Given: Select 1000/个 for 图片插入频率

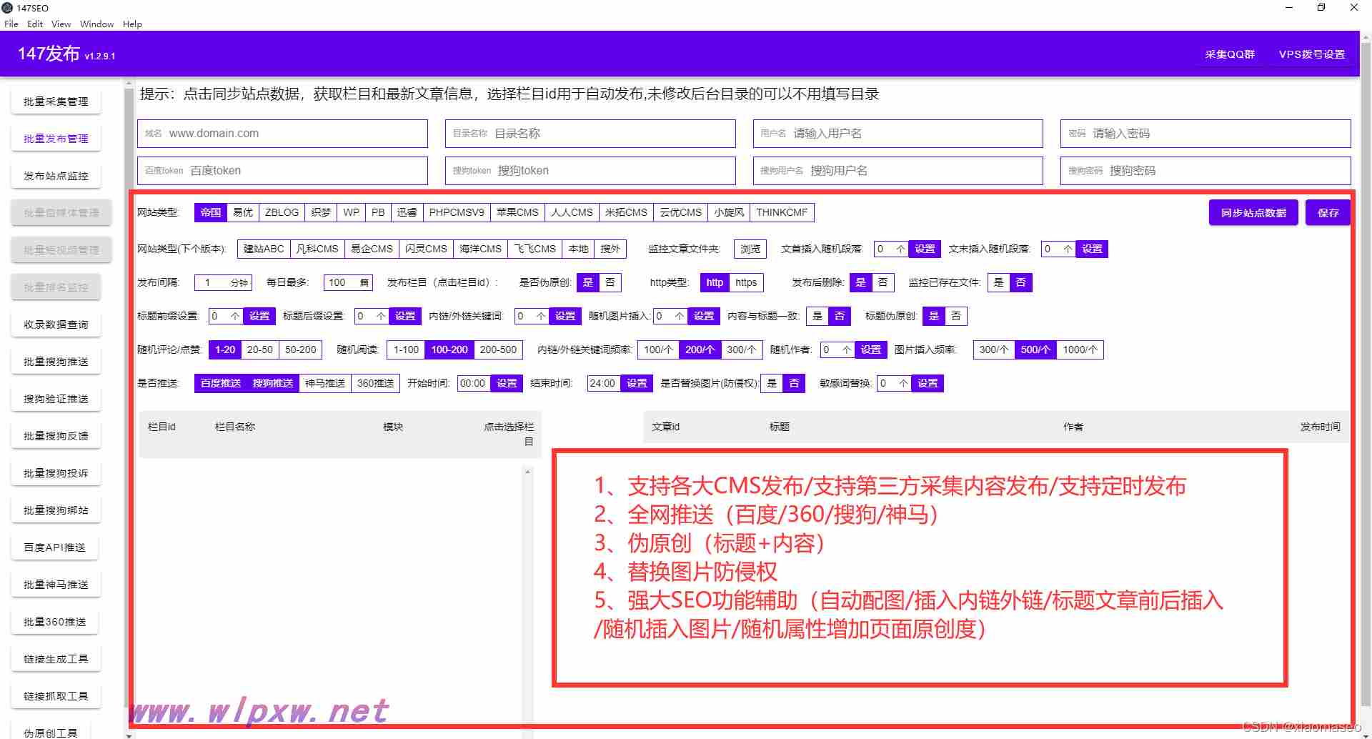Looking at the screenshot, I should coord(1080,349).
